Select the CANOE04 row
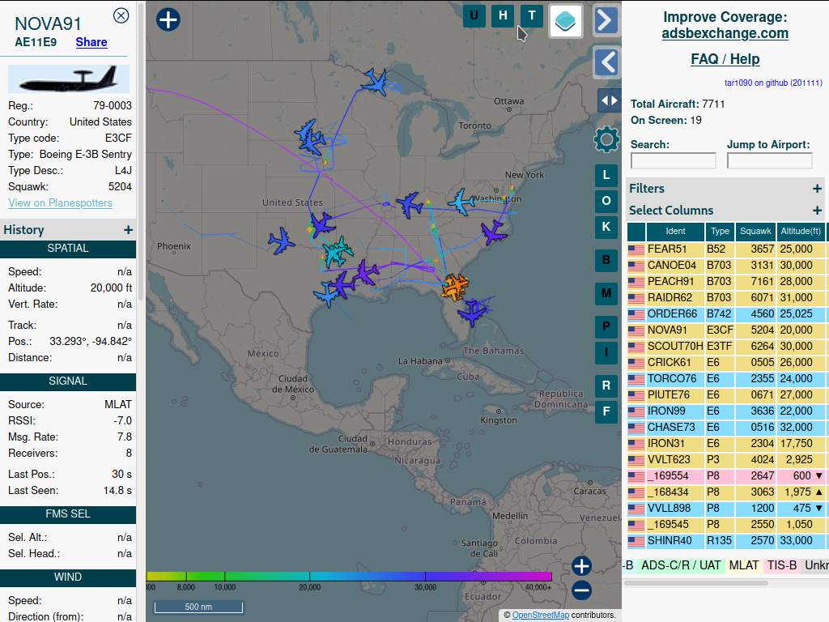Screen dimensions: 829x622 [x=728, y=266]
